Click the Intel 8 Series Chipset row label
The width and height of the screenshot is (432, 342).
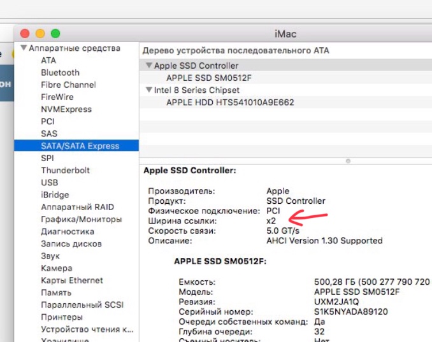tap(197, 90)
